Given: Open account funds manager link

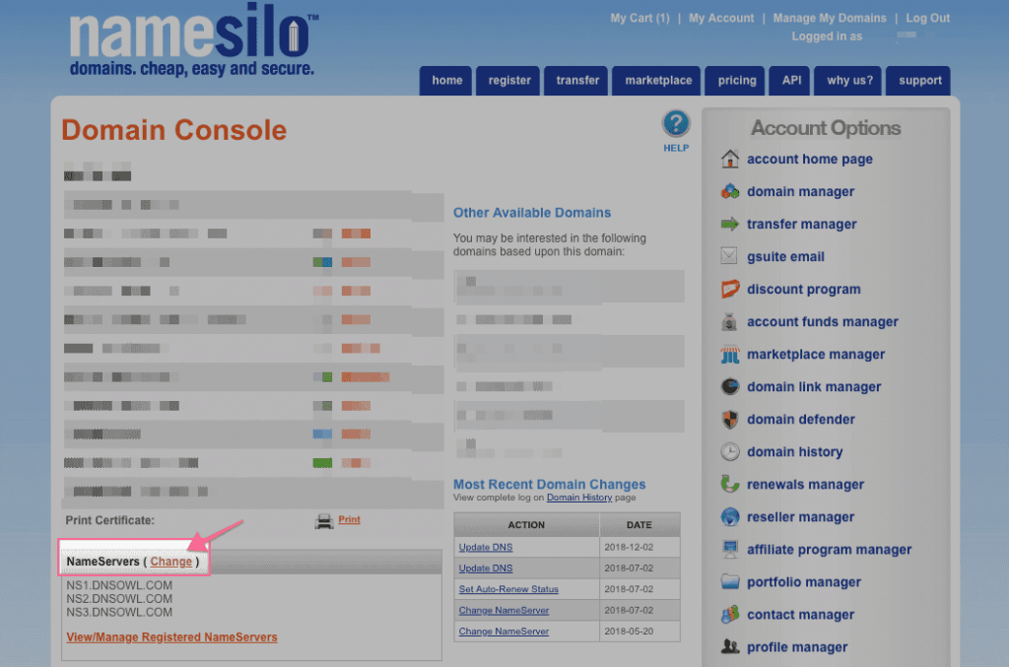Looking at the screenshot, I should tap(823, 321).
